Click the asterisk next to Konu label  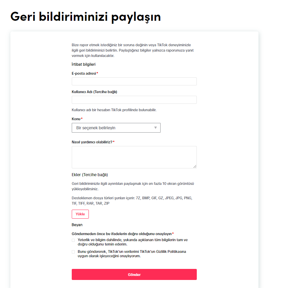click(81, 119)
